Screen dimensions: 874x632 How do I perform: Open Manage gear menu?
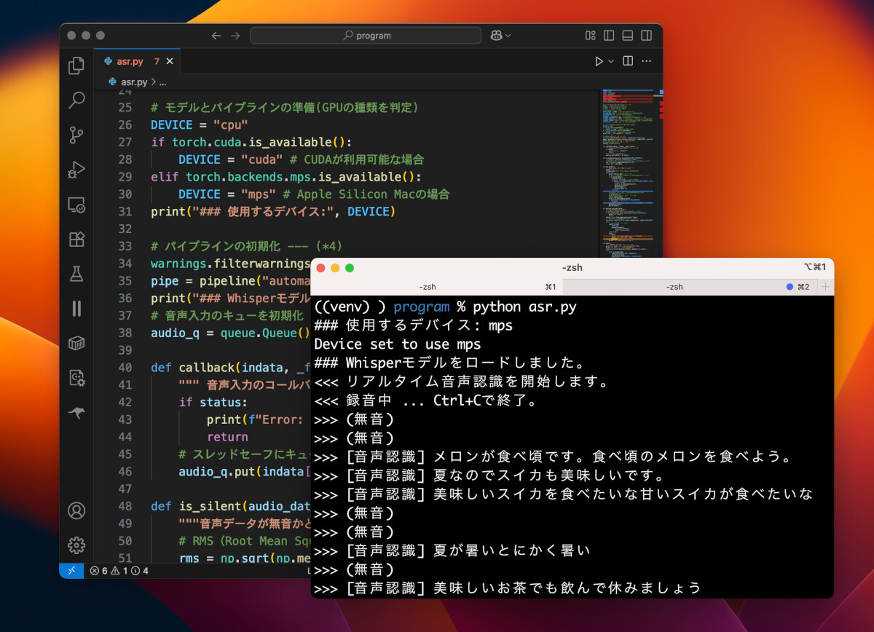[76, 545]
